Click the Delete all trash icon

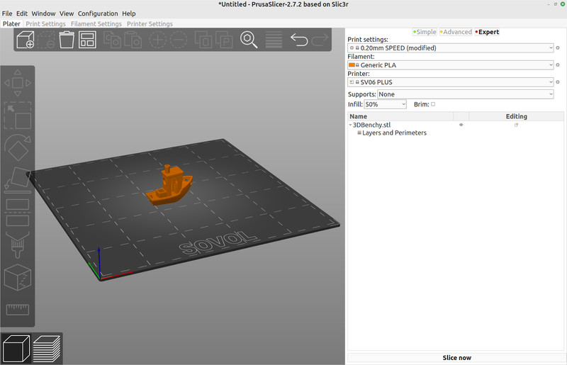[x=67, y=40]
